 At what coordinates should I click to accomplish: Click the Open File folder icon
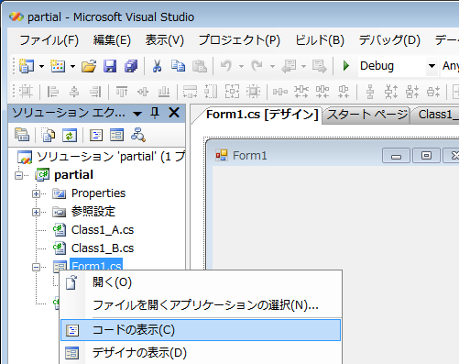tap(89, 66)
